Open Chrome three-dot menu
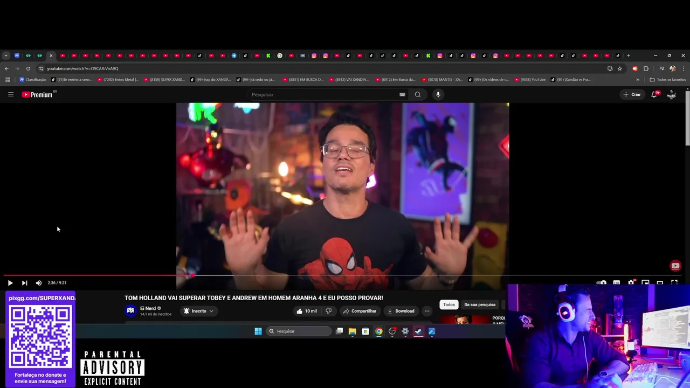This screenshot has height=388, width=690. [x=684, y=68]
